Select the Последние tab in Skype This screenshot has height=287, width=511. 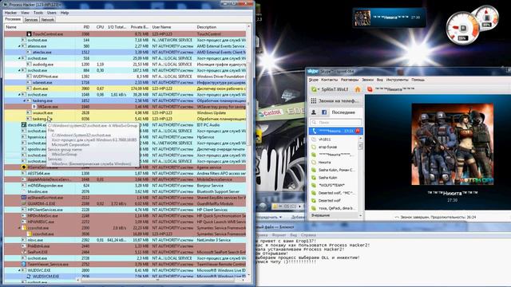[343, 112]
